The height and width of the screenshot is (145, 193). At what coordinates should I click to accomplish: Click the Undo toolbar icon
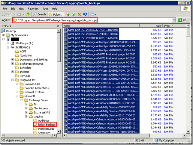coord(85,14)
